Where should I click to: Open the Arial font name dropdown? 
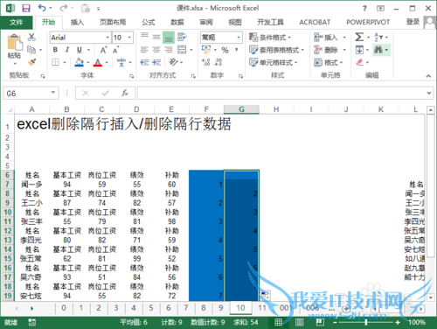pos(108,38)
